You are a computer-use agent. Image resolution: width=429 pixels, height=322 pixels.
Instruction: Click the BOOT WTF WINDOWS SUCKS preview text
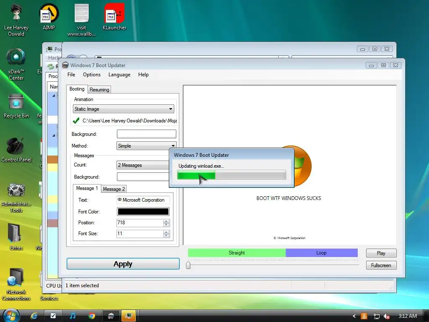coord(289,198)
